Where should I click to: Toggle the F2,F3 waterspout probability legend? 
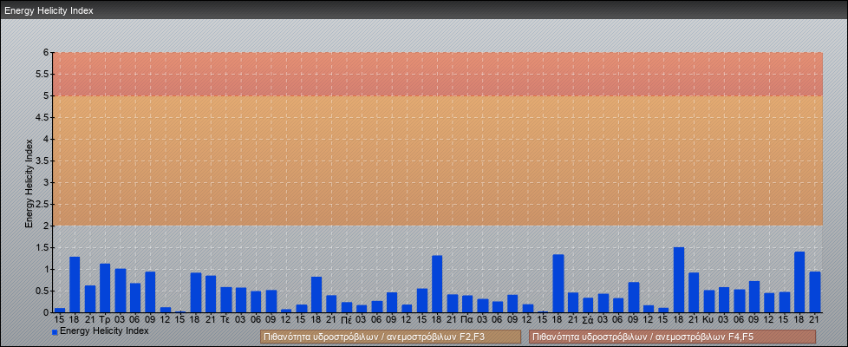(390, 337)
